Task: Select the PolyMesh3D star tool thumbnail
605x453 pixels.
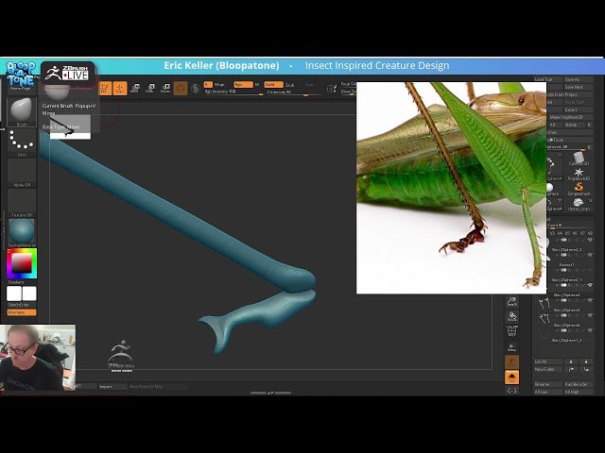Action: (579, 174)
